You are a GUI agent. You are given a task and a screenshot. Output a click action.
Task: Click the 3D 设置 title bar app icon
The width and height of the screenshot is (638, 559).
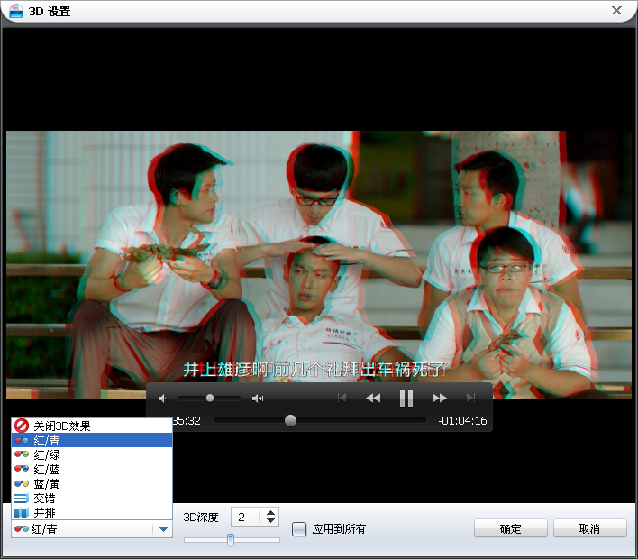pos(16,11)
